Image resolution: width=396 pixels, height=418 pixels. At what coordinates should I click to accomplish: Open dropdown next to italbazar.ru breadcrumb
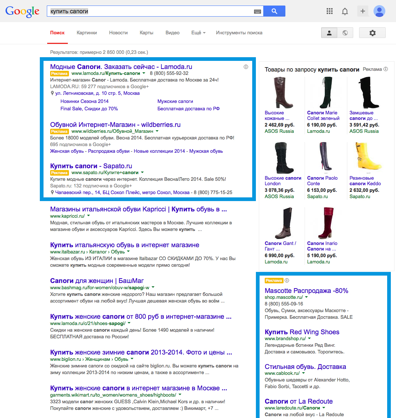(128, 251)
